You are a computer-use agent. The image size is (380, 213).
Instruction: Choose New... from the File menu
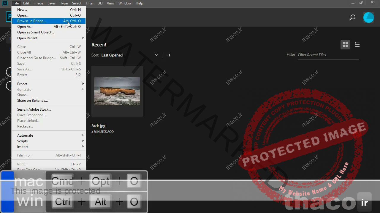(49, 10)
